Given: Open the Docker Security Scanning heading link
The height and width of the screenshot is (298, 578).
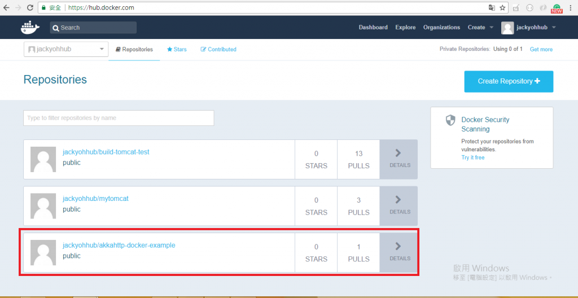Looking at the screenshot, I should point(485,124).
